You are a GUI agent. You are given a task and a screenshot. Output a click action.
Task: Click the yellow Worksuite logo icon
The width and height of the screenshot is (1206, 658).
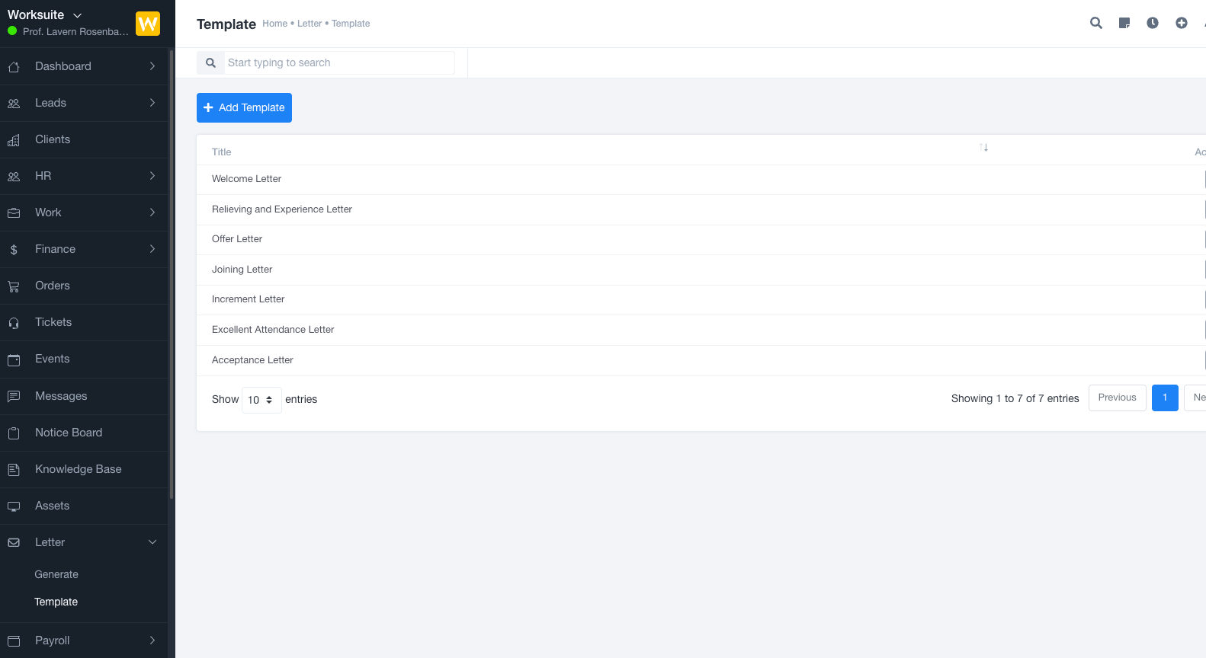148,24
